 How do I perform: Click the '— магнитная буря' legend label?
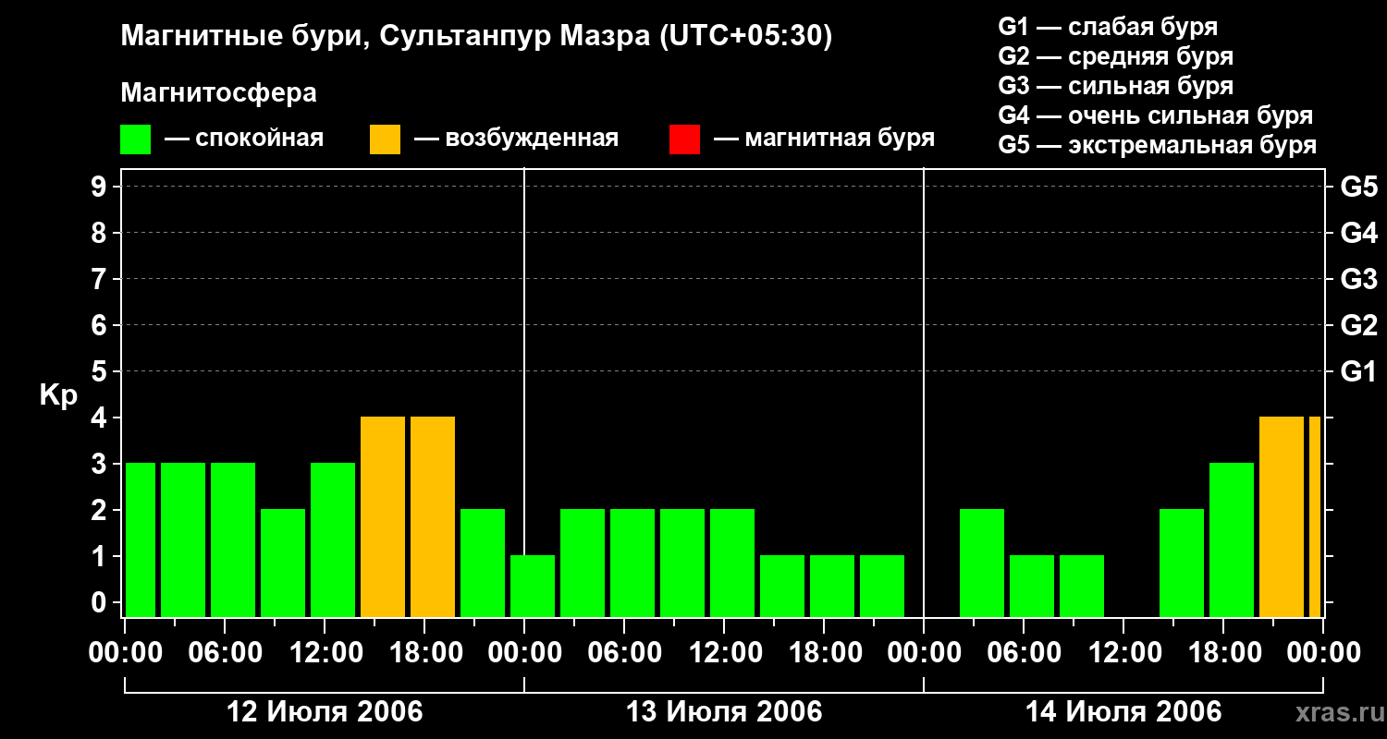point(825,139)
